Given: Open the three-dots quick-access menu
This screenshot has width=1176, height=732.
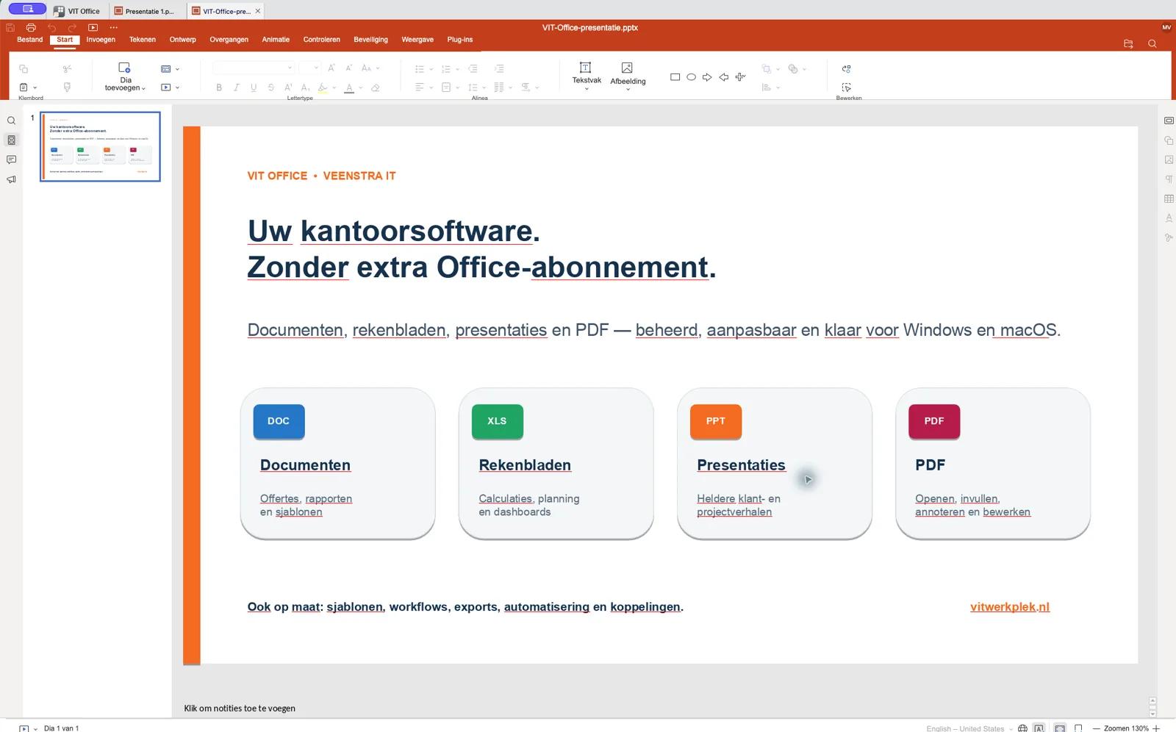Looking at the screenshot, I should coord(114,27).
